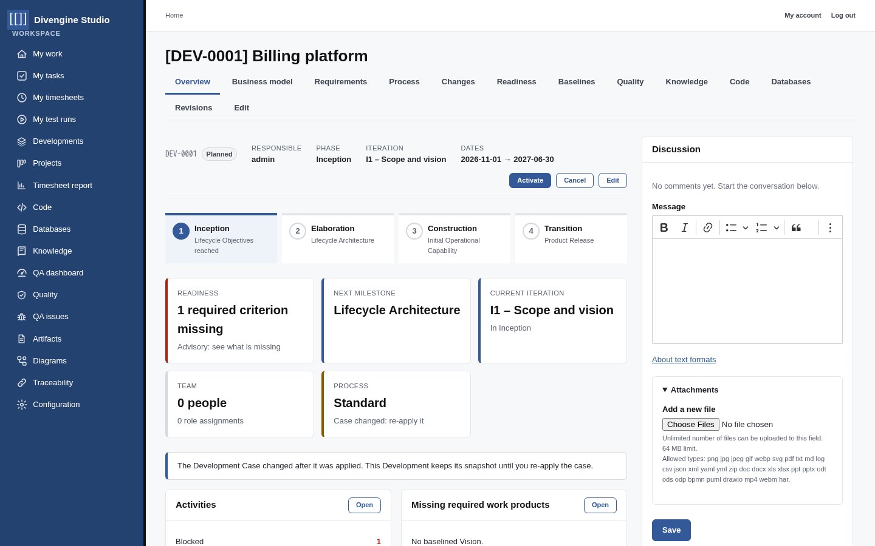Insert a bulleted list in the message
Viewport: 875px width, 546px height.
click(731, 227)
